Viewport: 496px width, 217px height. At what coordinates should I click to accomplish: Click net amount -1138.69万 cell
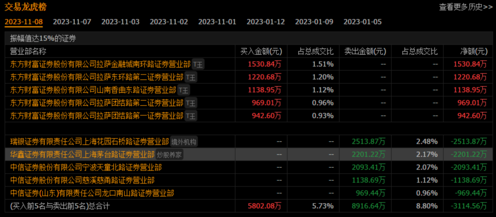click(468, 180)
